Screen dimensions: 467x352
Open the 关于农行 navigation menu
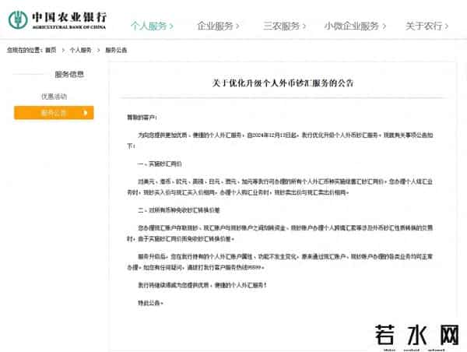[x=423, y=26]
